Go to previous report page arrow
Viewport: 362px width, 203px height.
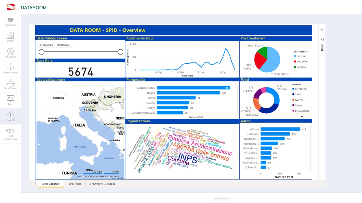[31, 184]
